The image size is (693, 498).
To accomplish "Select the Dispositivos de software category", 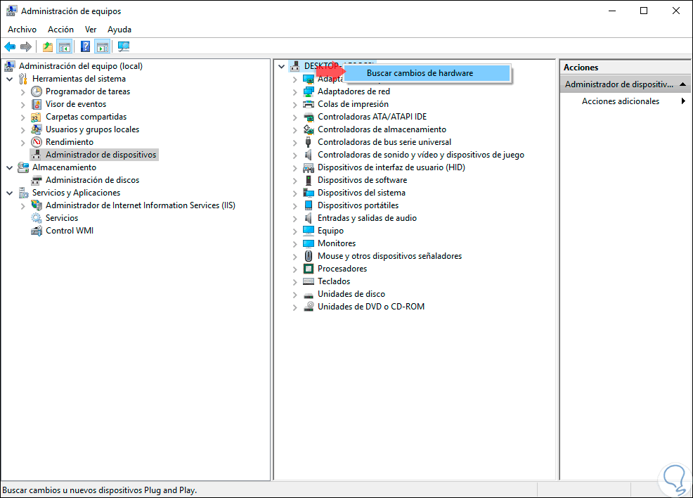I will point(363,180).
